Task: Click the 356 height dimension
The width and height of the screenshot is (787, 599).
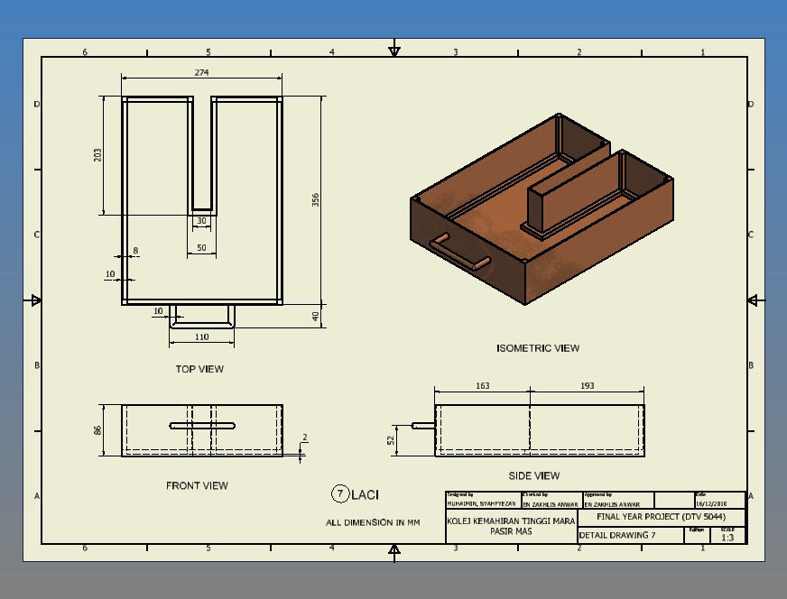Action: click(x=314, y=200)
